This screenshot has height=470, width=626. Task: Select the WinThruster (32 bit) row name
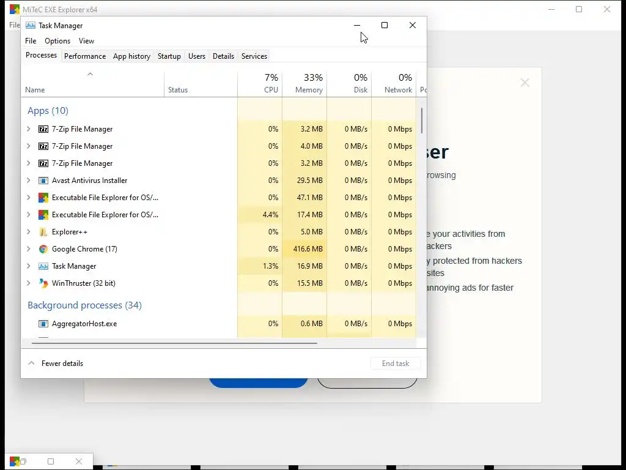coord(83,283)
